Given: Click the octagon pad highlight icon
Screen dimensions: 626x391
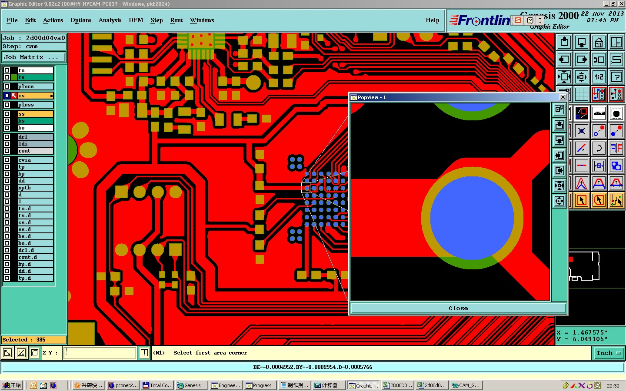Looking at the screenshot, I should (x=616, y=113).
